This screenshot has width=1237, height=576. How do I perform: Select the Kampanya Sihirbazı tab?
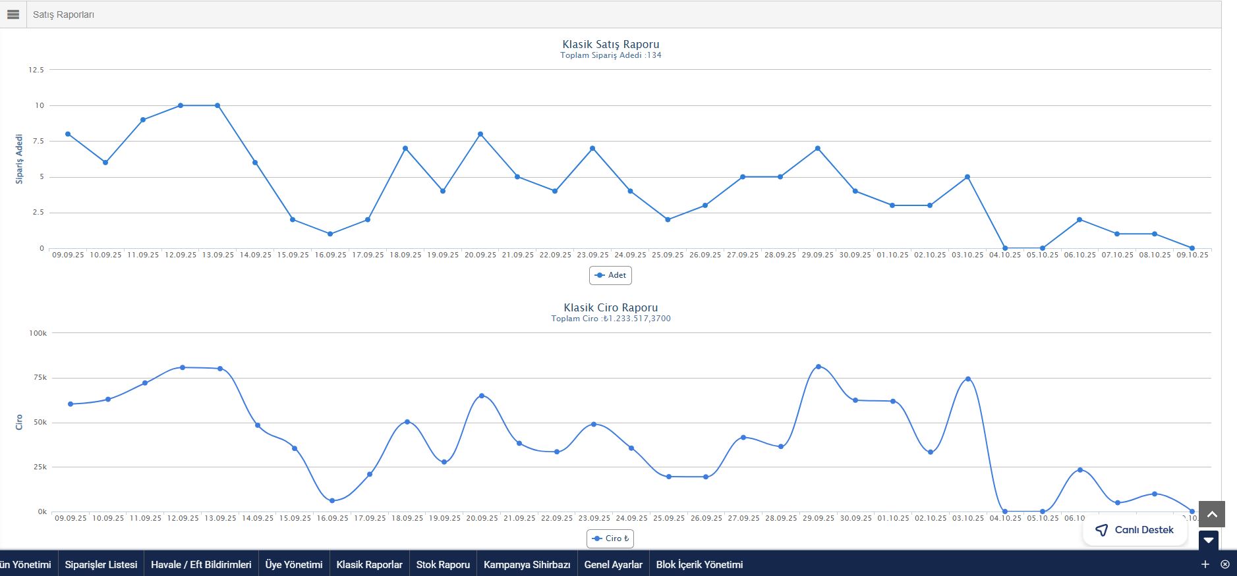click(527, 564)
